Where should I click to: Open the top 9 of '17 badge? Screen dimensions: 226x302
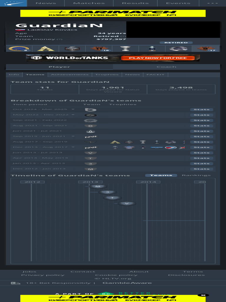(206, 49)
